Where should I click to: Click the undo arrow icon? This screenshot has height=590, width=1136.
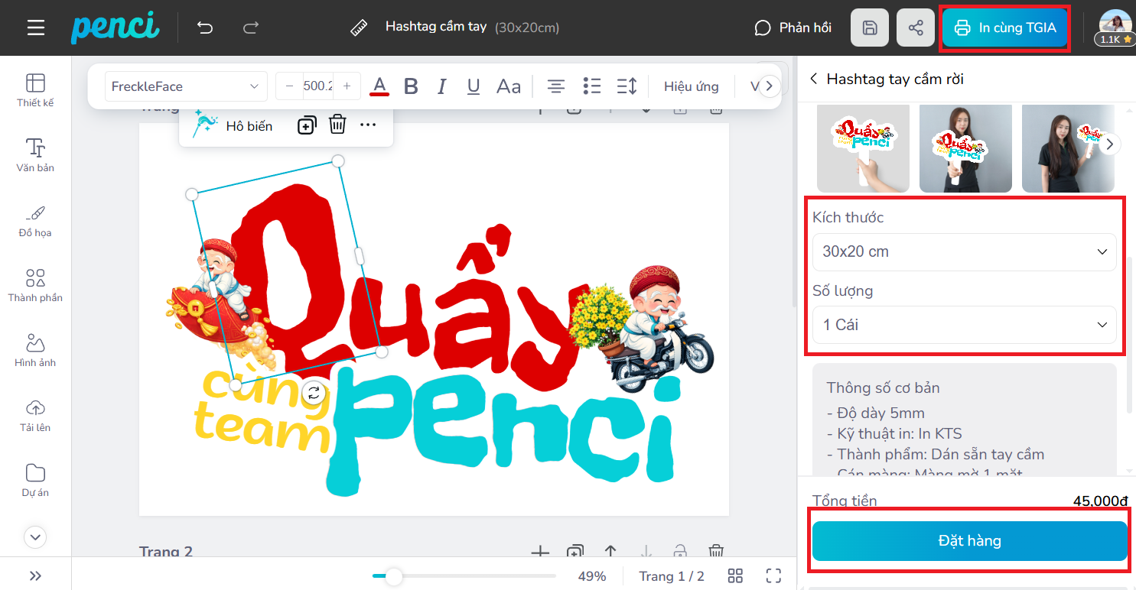tap(205, 28)
